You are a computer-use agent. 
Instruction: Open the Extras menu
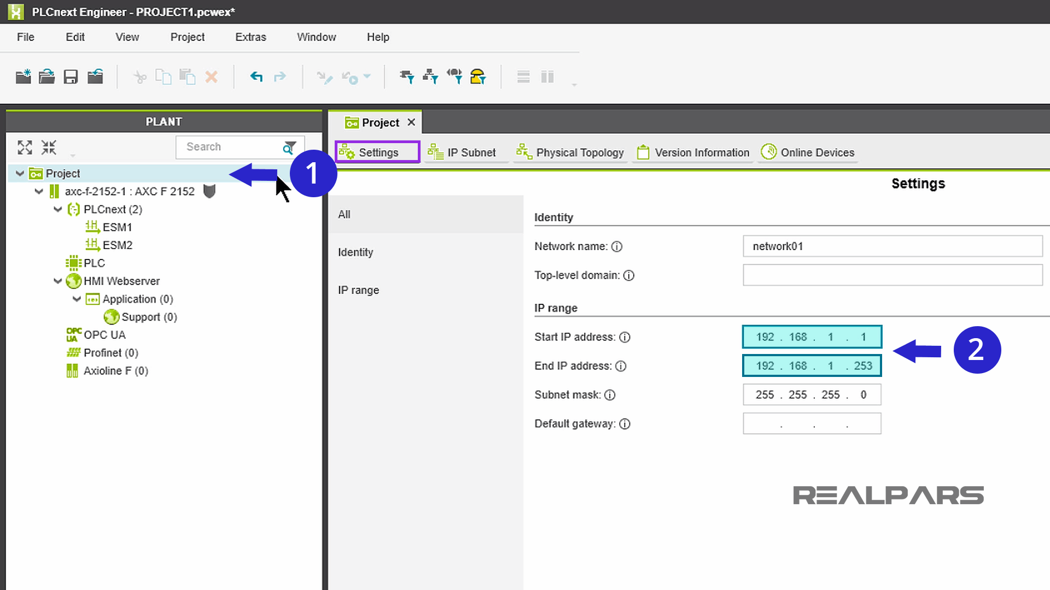[250, 37]
